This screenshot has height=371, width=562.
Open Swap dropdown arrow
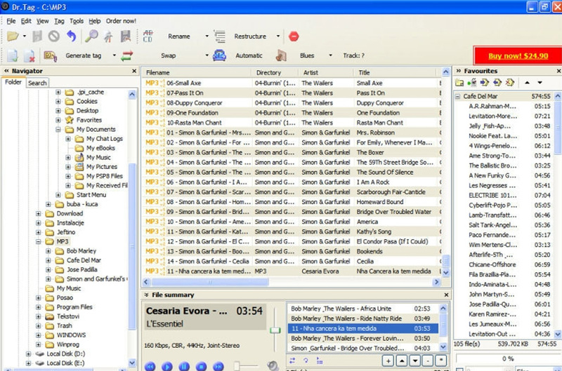click(207, 55)
